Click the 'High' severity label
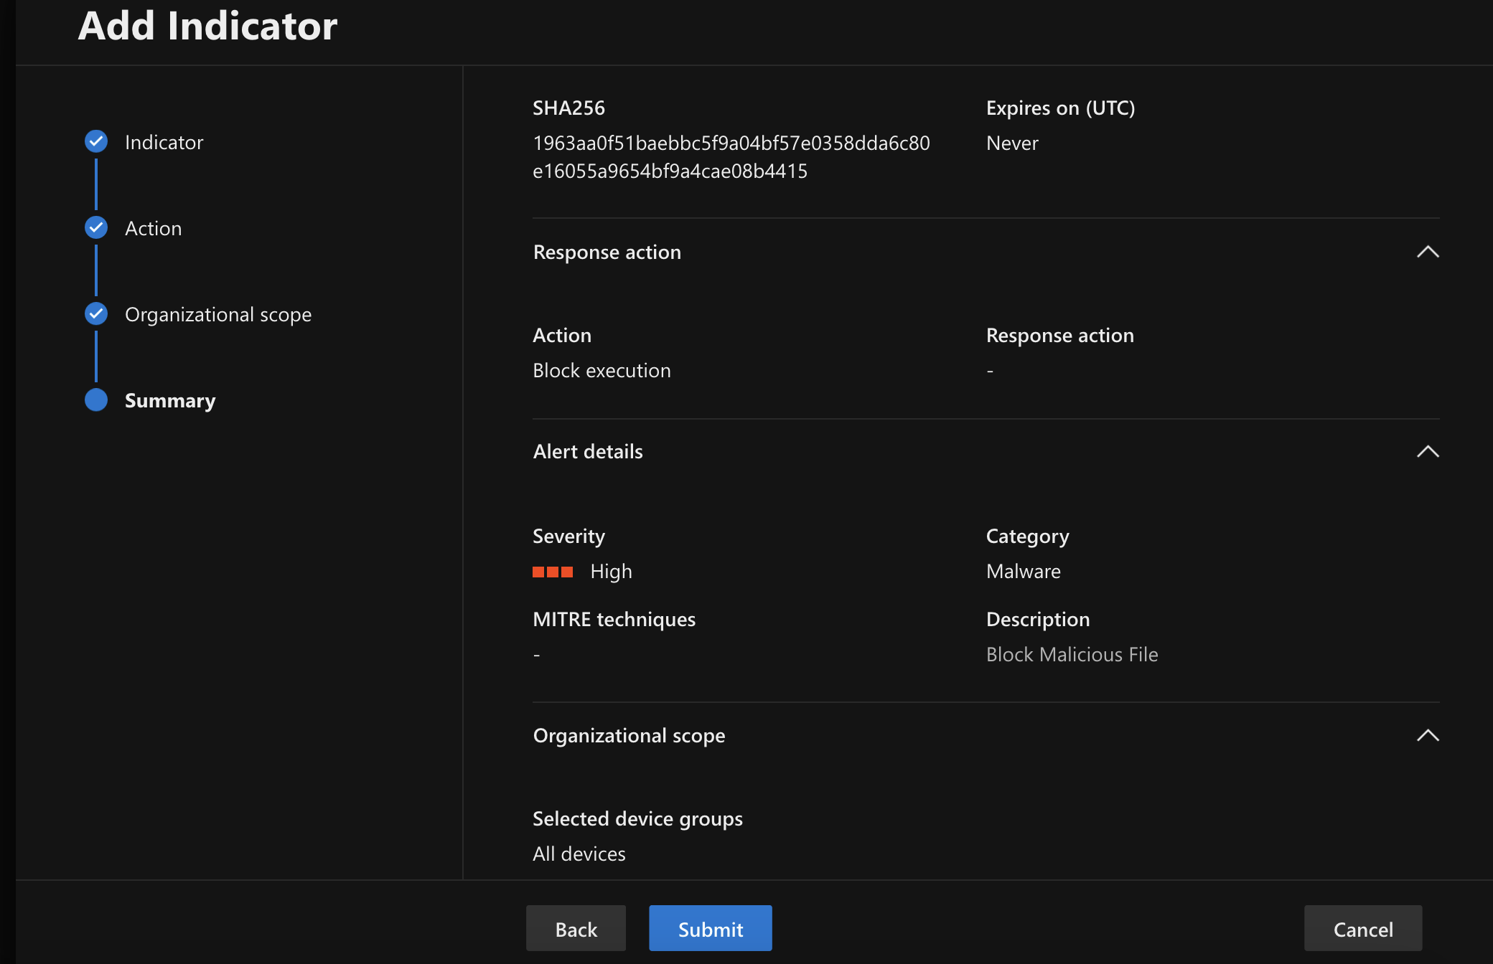The height and width of the screenshot is (964, 1493). point(611,571)
